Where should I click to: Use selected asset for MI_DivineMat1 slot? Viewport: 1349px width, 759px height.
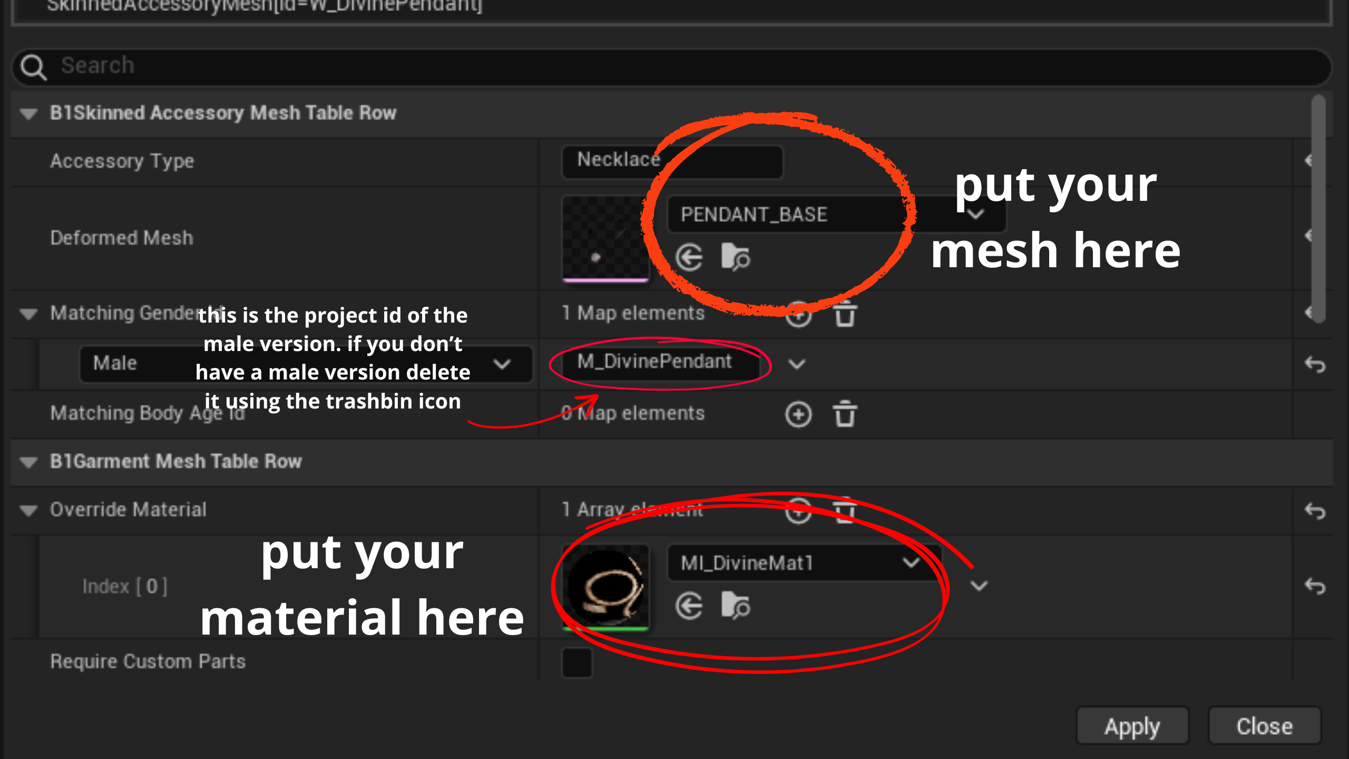(689, 606)
